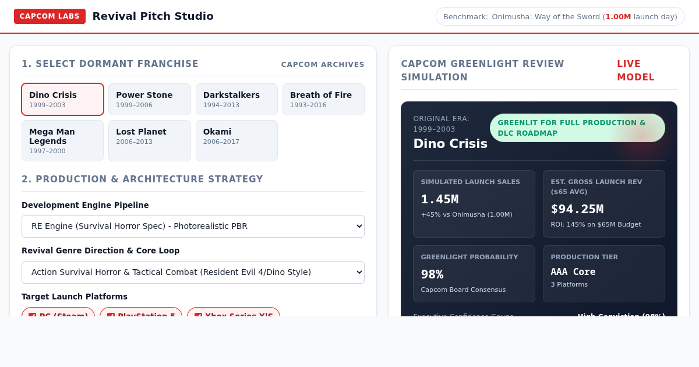Click the Production & Architecture Strategy heading
699x367 pixels.
142,179
